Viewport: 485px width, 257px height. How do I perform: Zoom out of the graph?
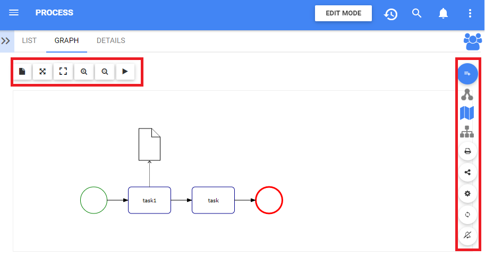pyautogui.click(x=105, y=72)
